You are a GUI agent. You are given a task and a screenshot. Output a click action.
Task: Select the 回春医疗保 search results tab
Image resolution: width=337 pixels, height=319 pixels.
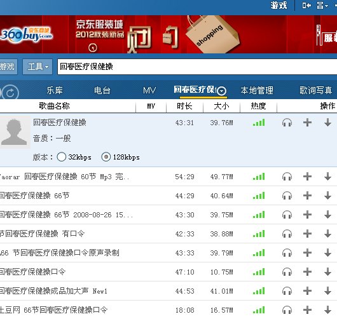[x=195, y=90]
